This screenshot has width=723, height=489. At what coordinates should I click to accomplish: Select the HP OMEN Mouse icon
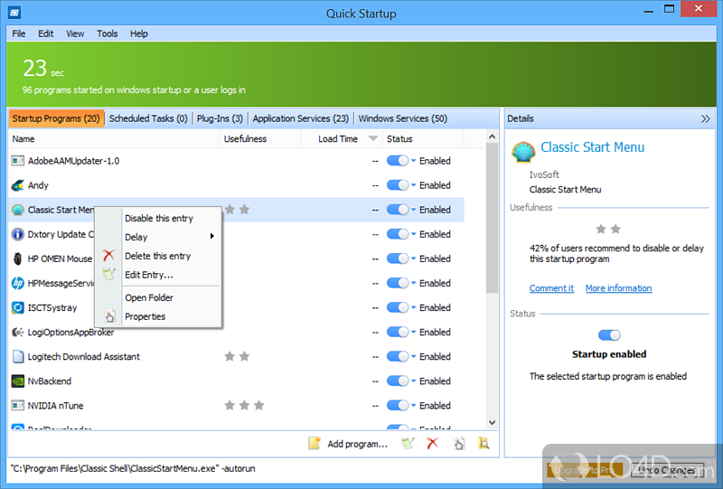[x=18, y=259]
